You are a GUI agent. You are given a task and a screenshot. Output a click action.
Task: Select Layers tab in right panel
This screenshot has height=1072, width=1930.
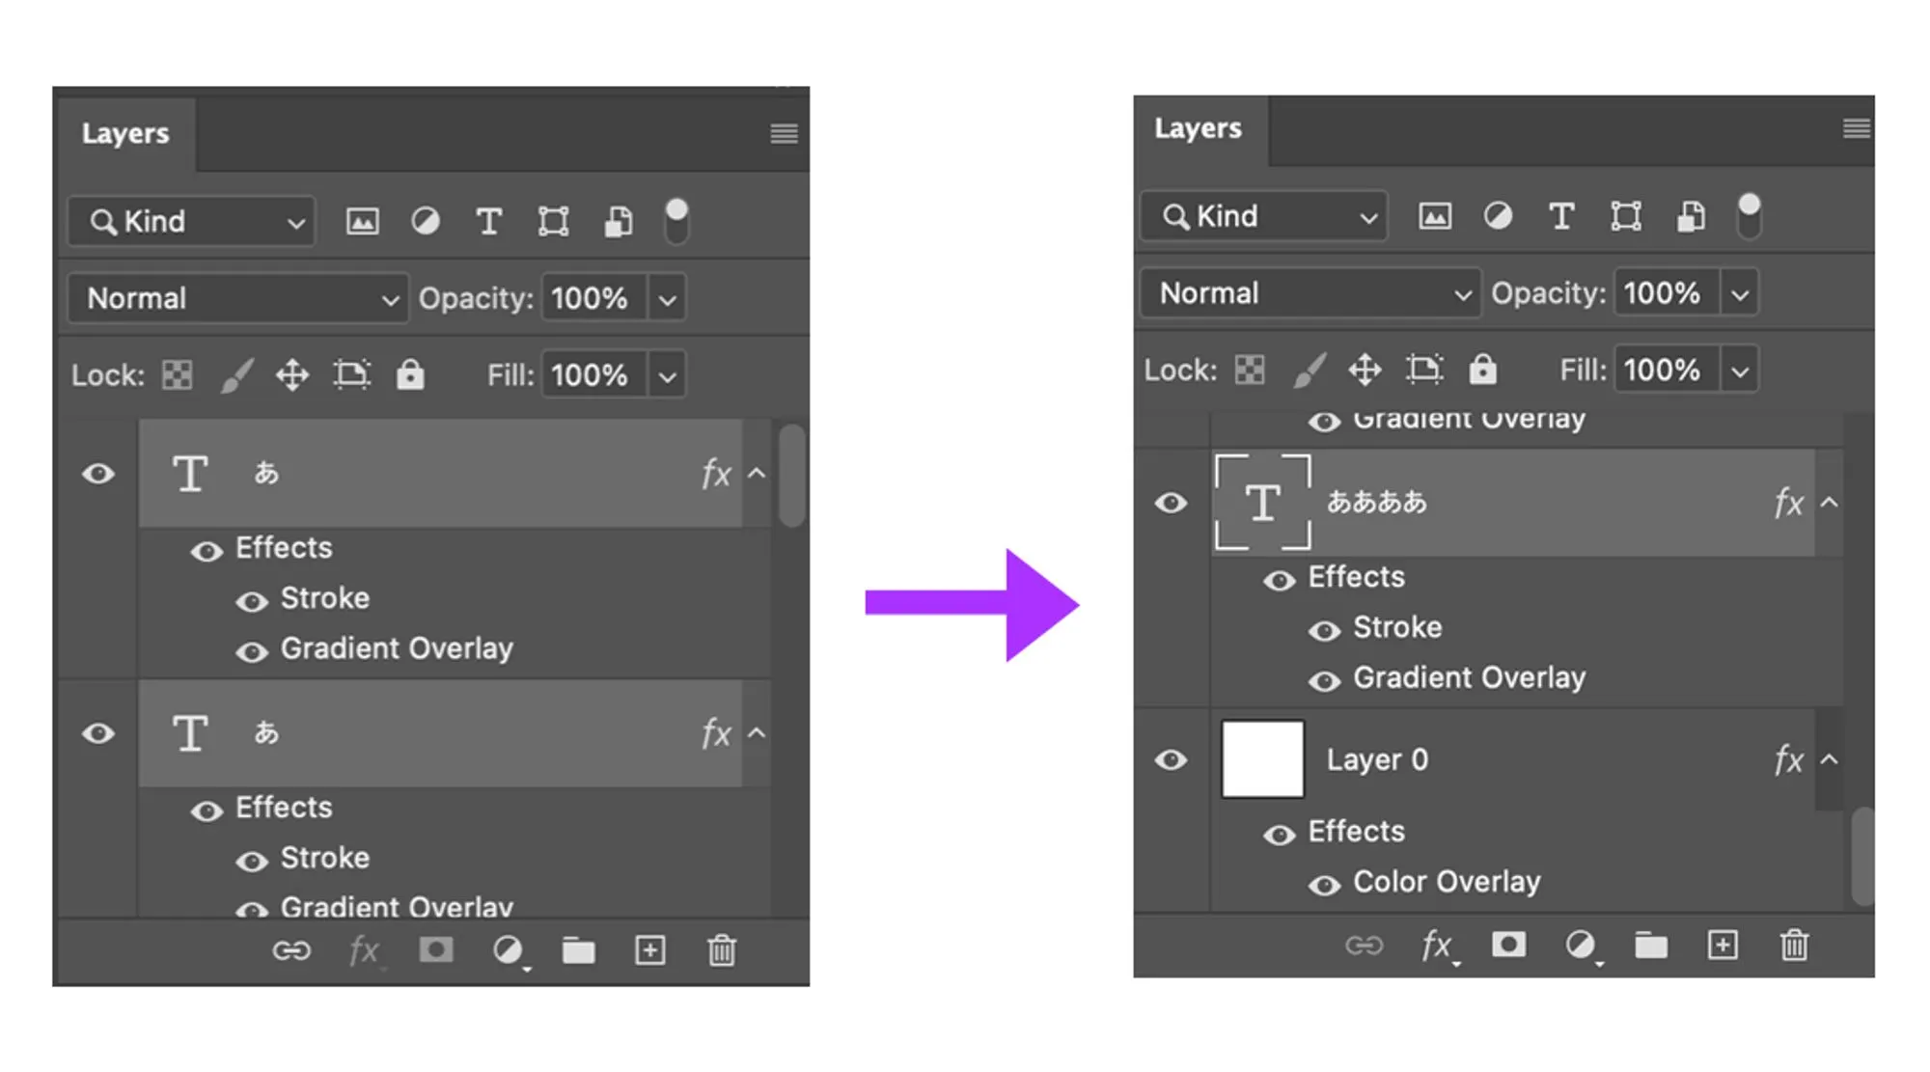click(1198, 128)
